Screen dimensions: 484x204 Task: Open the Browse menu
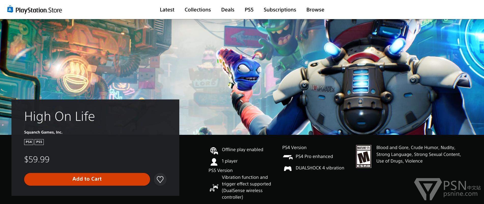[315, 10]
